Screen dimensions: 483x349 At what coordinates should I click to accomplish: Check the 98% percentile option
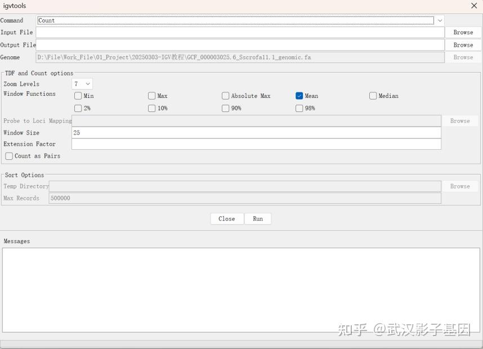click(299, 108)
